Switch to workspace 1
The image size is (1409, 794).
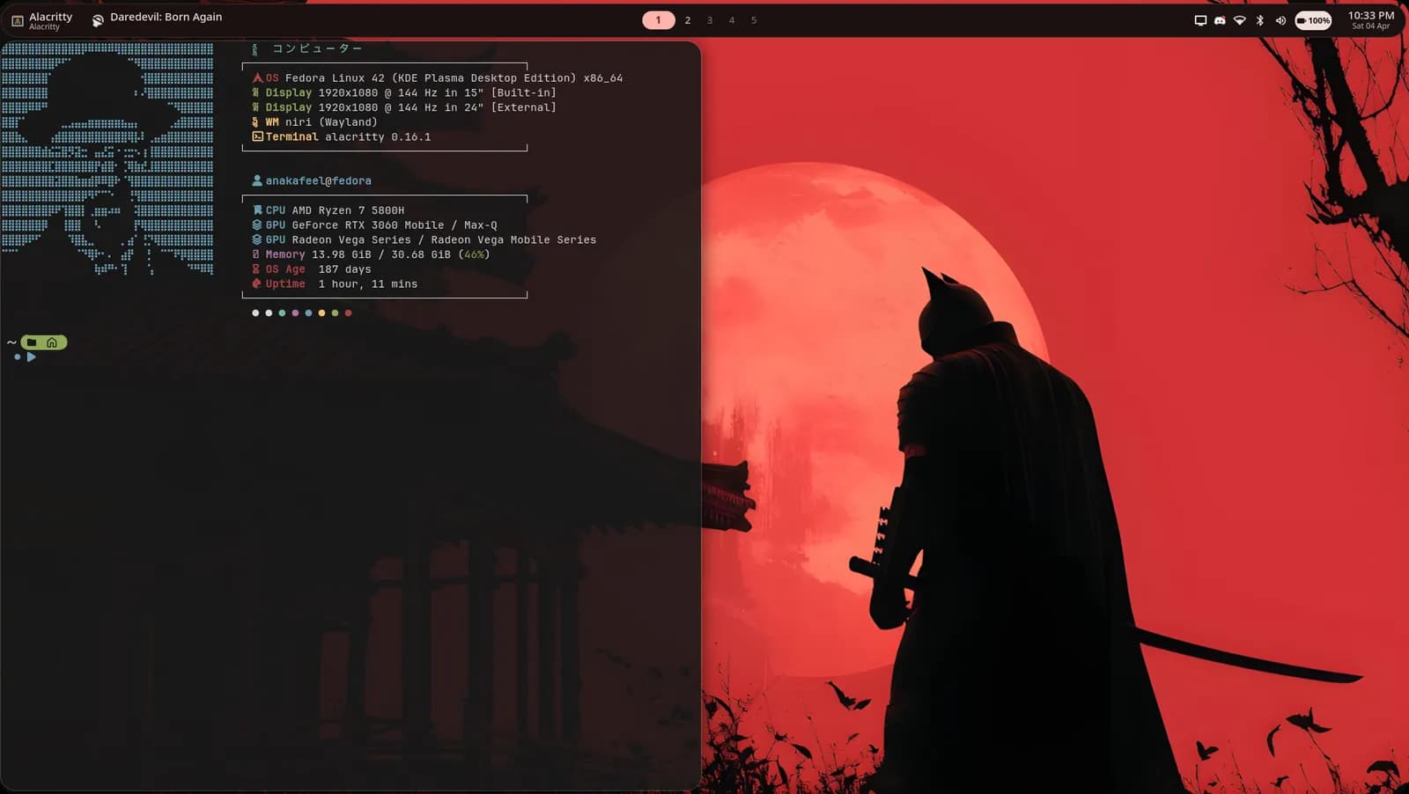[658, 20]
